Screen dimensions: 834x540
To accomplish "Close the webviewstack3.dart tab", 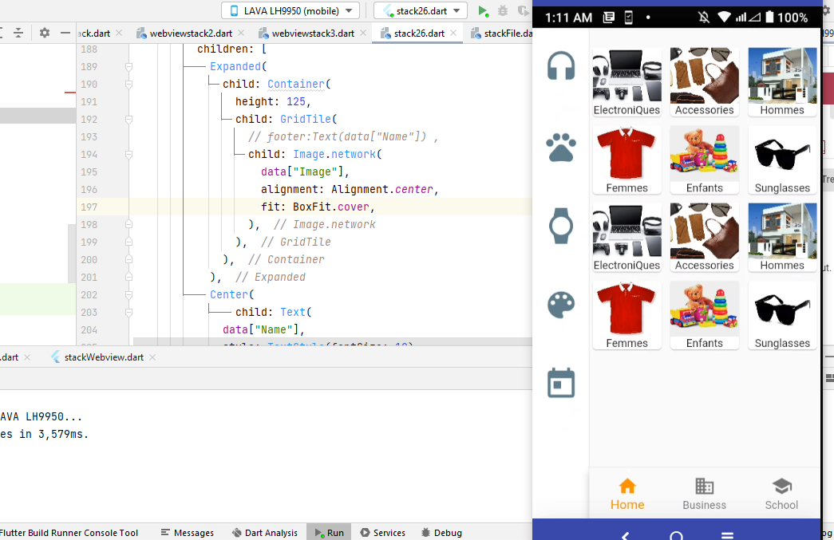I will [x=363, y=33].
